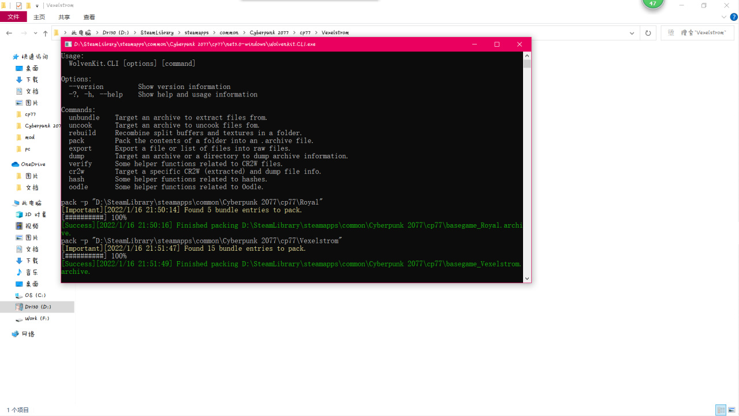Switch to the 共享 ribbon tab

click(x=64, y=17)
